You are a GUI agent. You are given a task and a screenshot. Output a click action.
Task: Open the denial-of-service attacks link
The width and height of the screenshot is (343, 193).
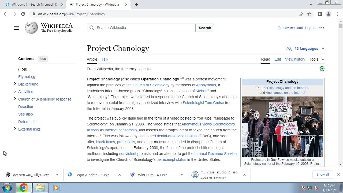click(x=177, y=136)
